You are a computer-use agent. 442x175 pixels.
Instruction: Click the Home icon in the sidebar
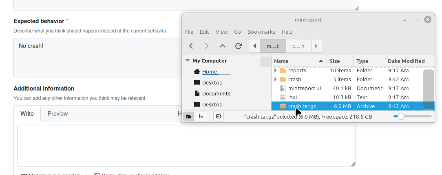point(197,71)
